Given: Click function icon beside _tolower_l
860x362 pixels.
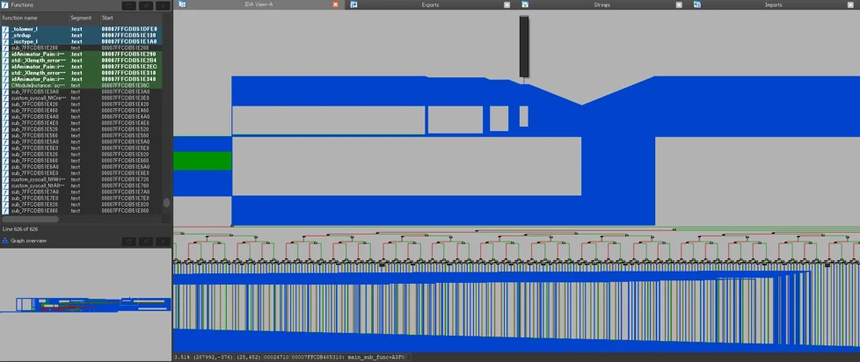Looking at the screenshot, I should [x=5, y=29].
